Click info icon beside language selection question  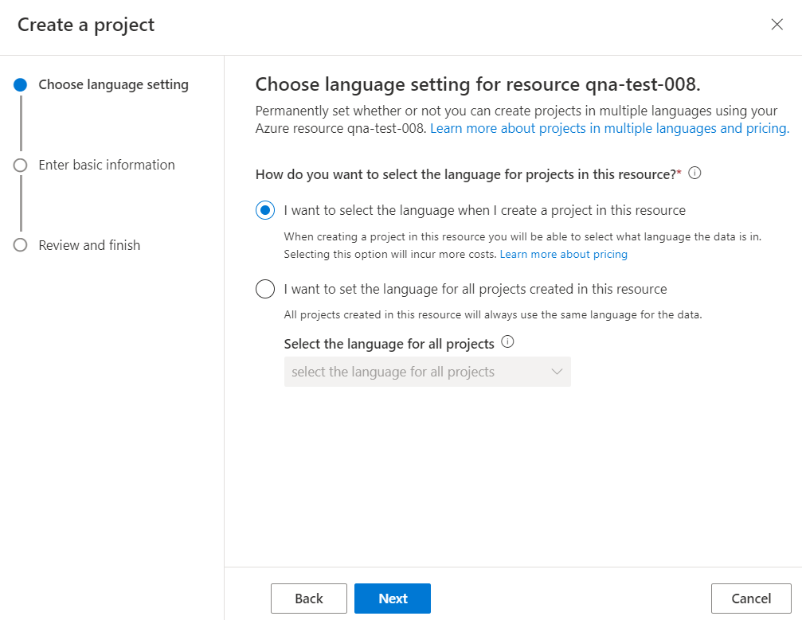click(x=694, y=174)
